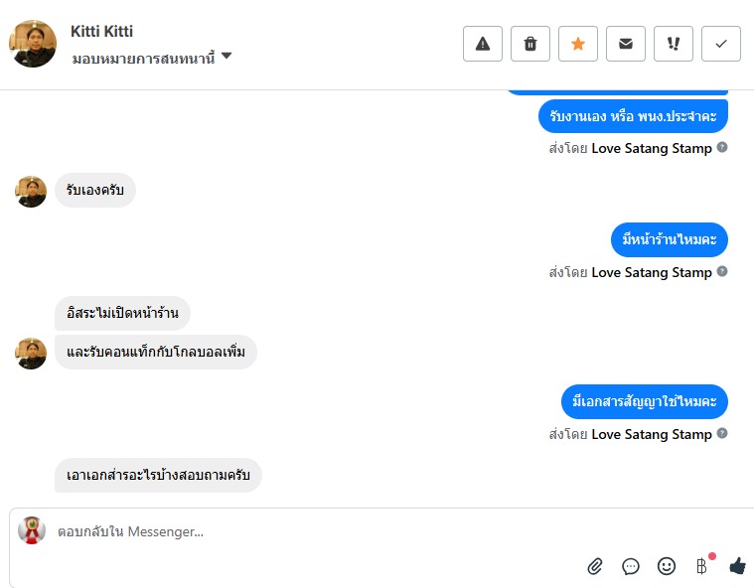754x588 pixels.
Task: Open the emoji smiley picker
Action: coord(667,566)
